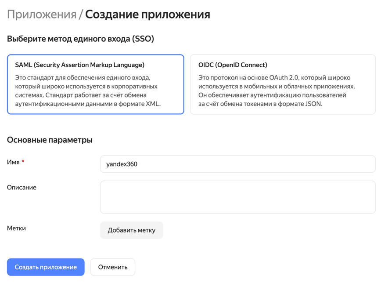This screenshot has width=381, height=283.
Task: Click the SAML (Security Assertion Markup Language) title
Action: click(79, 65)
